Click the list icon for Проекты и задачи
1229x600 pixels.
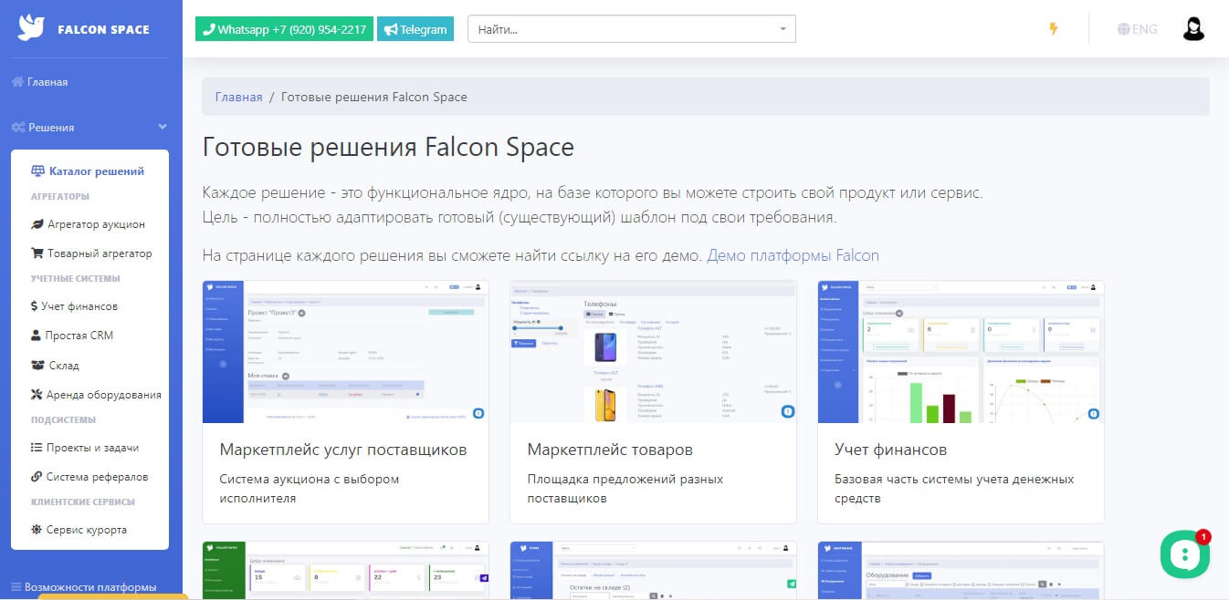point(37,448)
